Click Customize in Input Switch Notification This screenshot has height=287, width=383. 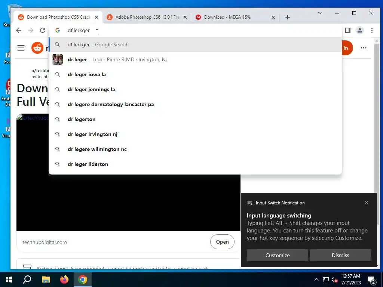click(278, 255)
